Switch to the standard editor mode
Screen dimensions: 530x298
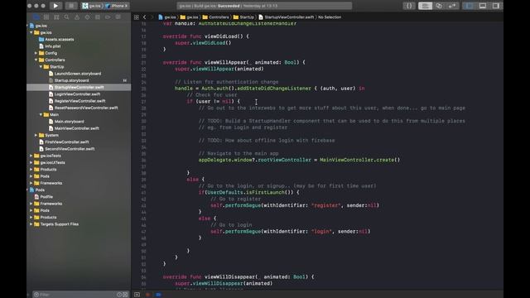pyautogui.click(x=425, y=6)
